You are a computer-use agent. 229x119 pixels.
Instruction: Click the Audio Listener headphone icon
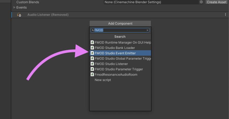19,15
